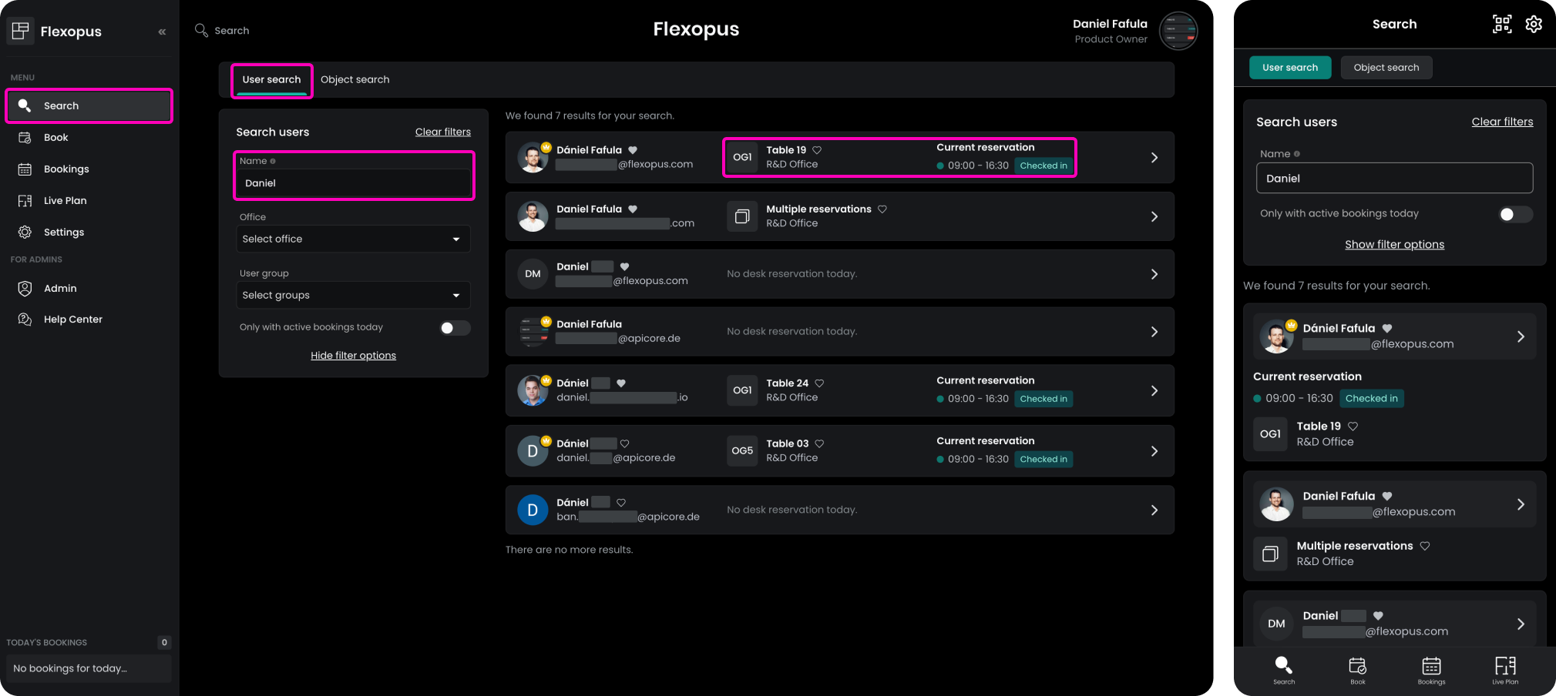1556x696 pixels.
Task: Click Show filter options in mobile panel
Action: [1394, 245]
